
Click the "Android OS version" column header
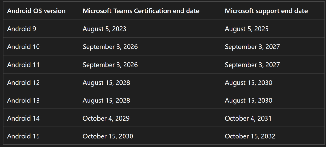pos(36,11)
